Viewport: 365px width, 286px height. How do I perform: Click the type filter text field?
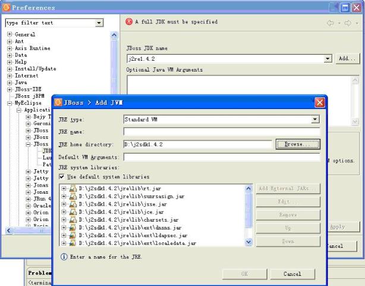point(51,23)
